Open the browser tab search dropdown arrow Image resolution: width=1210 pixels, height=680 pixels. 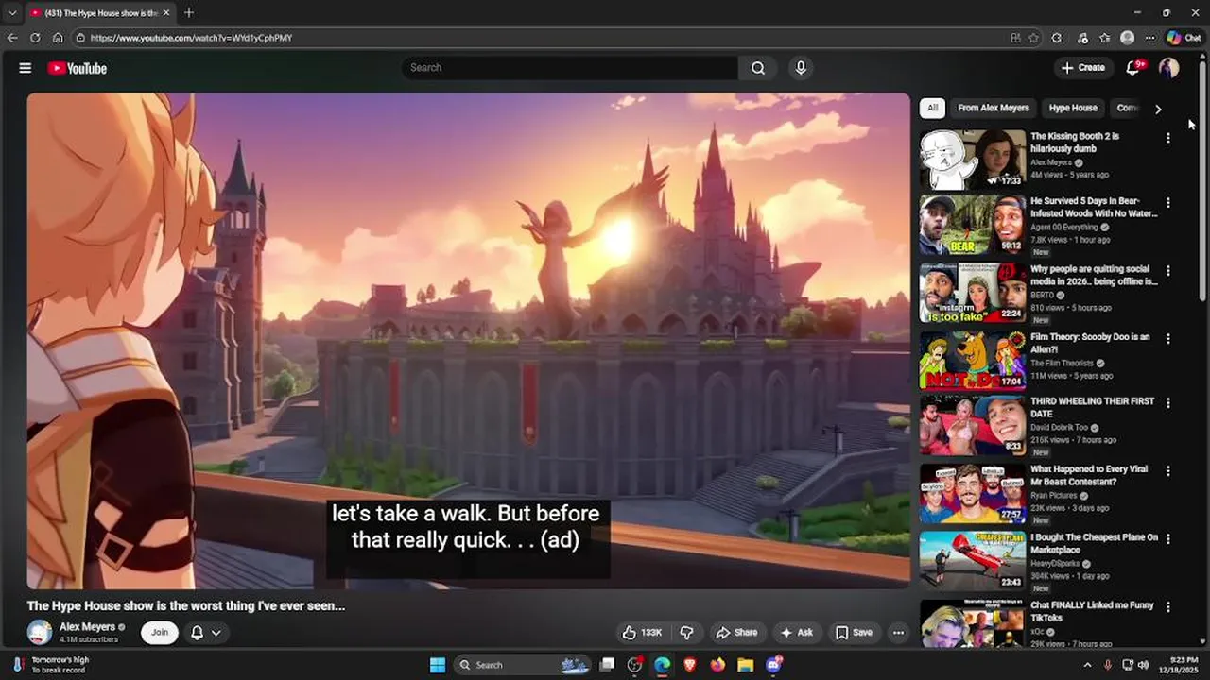[x=12, y=12]
